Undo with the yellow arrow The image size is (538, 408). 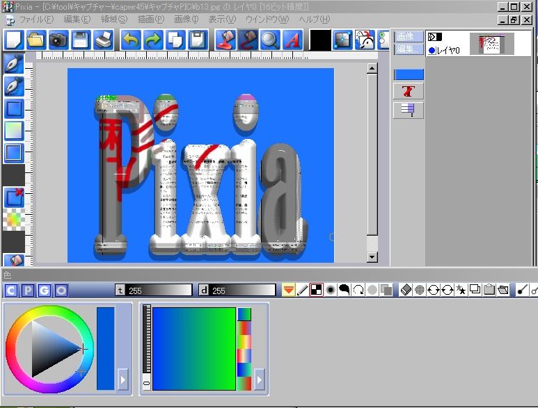(x=131, y=40)
